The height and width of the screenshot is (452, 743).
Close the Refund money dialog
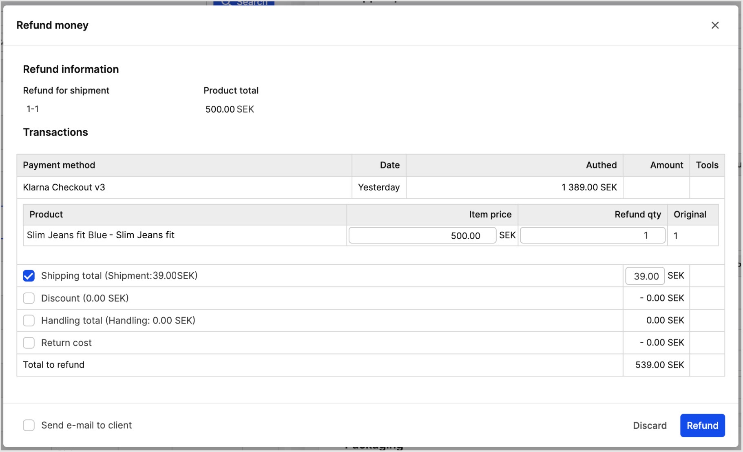pos(715,25)
